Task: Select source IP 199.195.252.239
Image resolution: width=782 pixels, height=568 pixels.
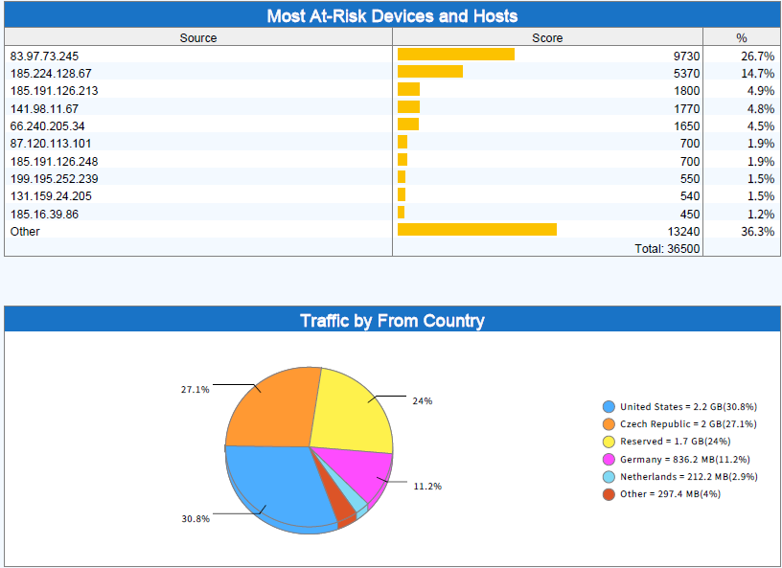Action: 54,178
